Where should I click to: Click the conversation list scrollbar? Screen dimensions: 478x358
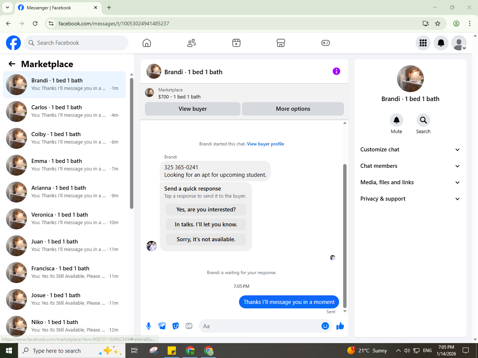(131, 143)
